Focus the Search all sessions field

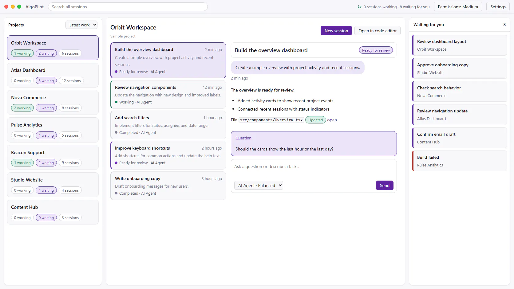click(x=128, y=7)
